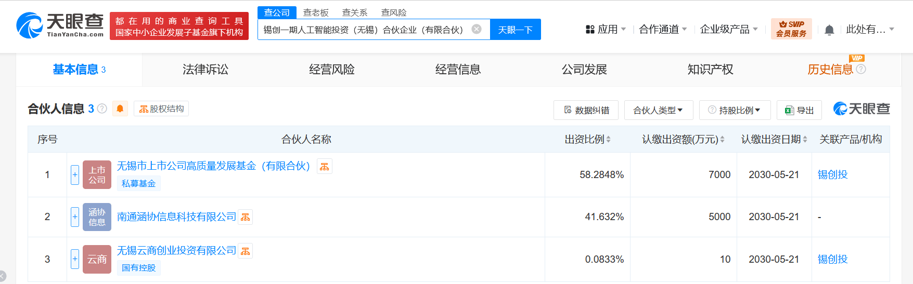The height and width of the screenshot is (284, 913).
Task: Click the 数据纠错 button
Action: pos(586,110)
